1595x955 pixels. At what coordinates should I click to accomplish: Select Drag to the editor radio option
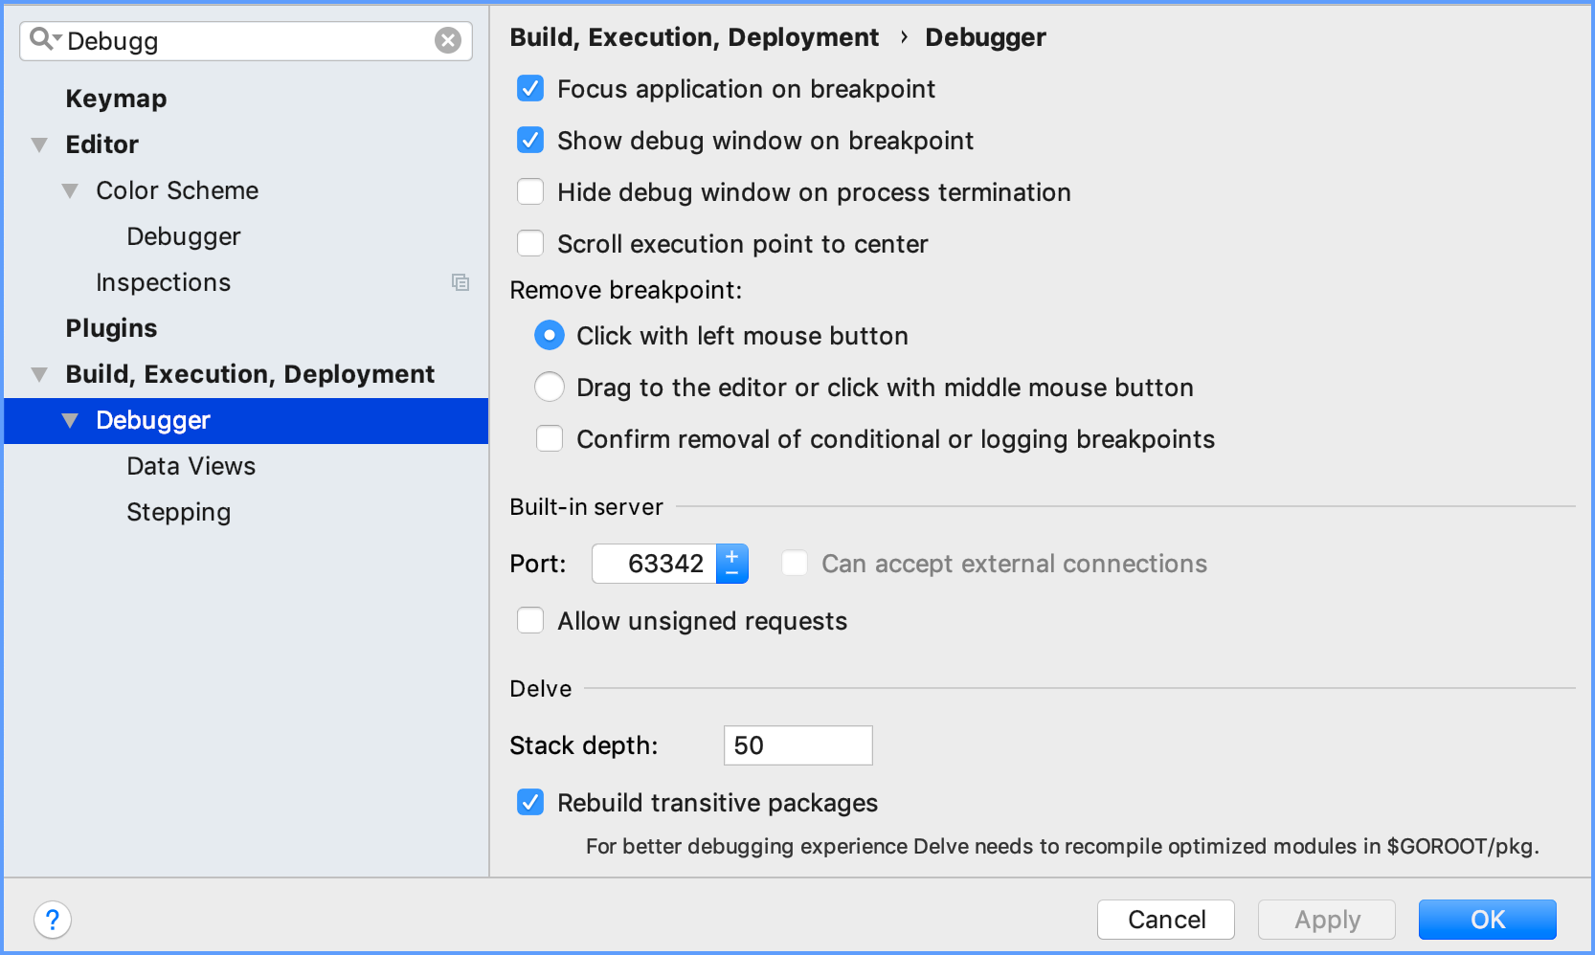pos(550,388)
